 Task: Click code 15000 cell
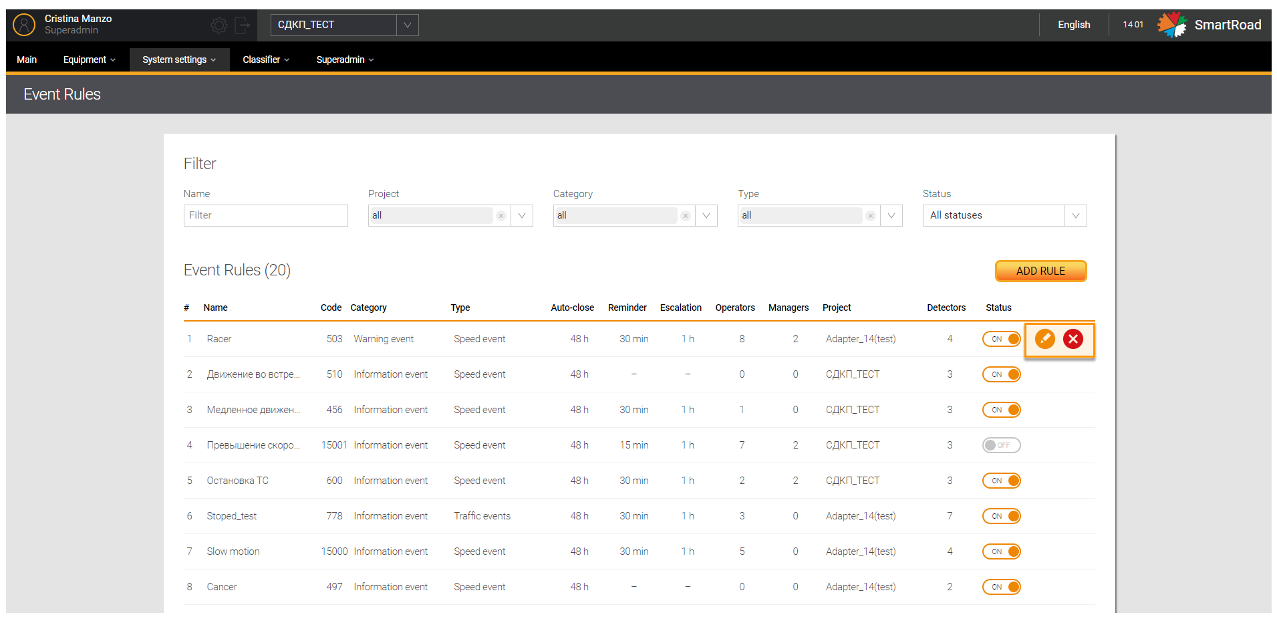point(334,551)
